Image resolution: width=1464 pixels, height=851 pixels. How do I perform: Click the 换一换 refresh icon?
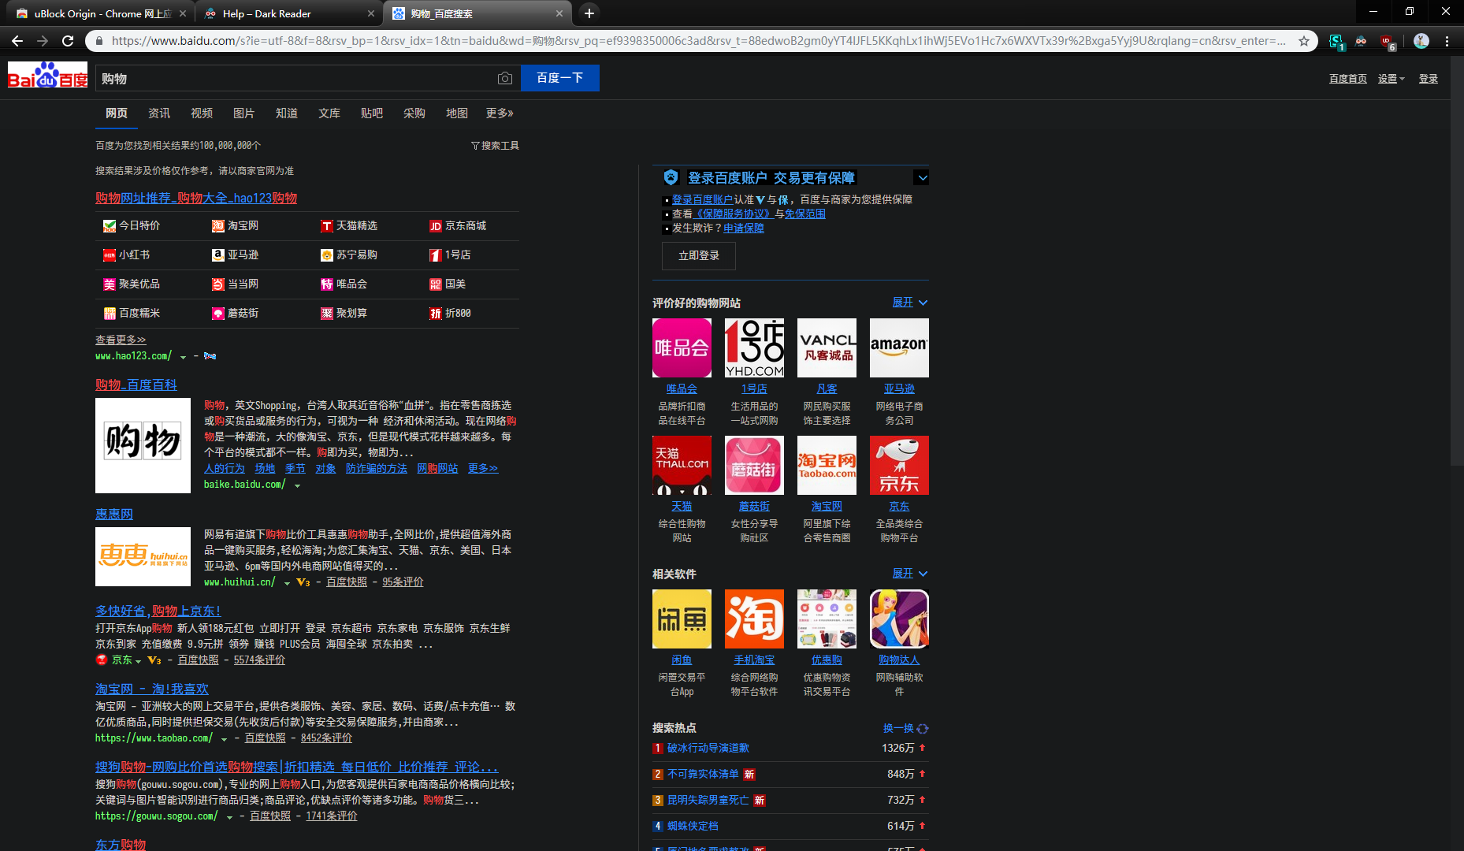(x=923, y=729)
